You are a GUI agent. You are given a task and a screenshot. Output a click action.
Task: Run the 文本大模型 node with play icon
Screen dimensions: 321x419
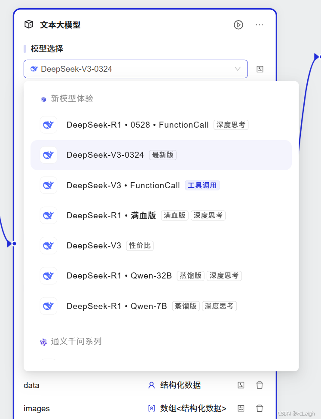[x=238, y=25]
